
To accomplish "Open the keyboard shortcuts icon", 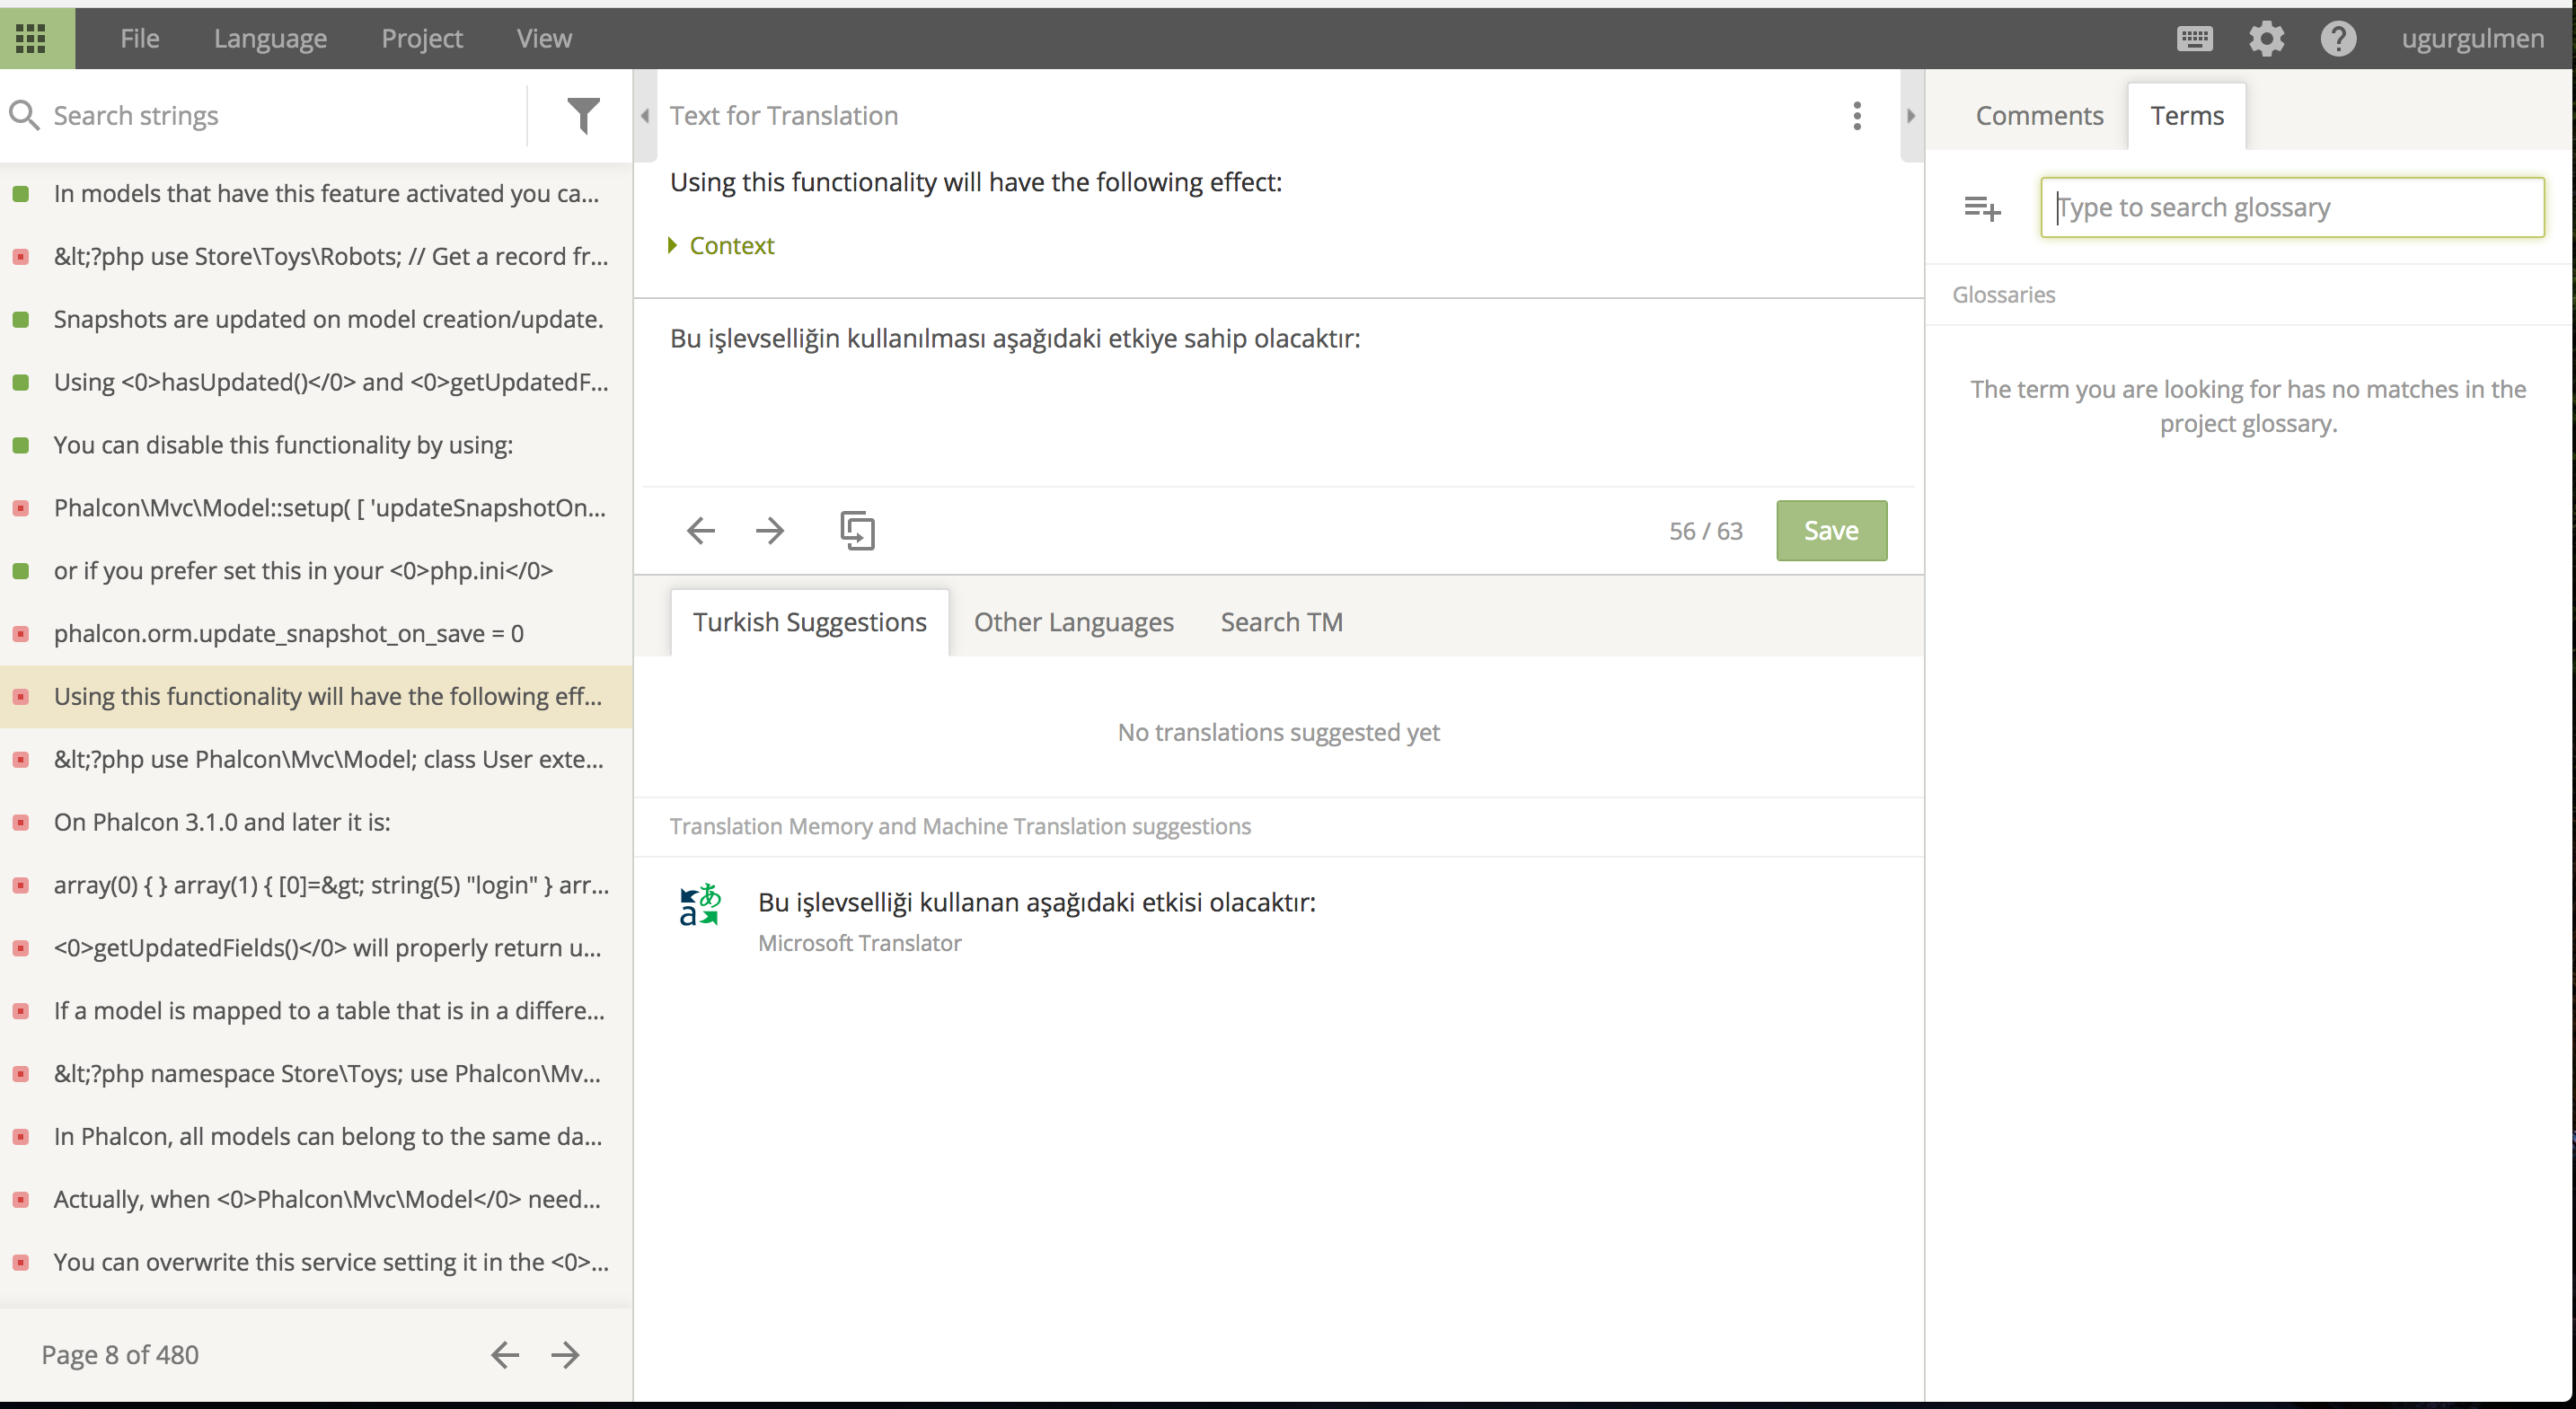I will pos(2194,38).
